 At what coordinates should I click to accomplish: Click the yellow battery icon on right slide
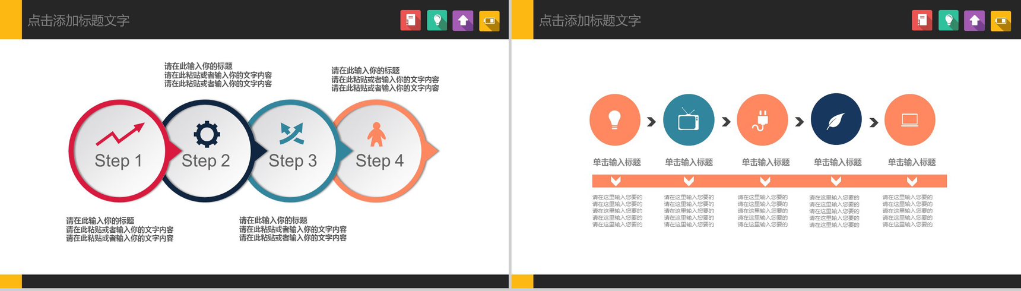tap(1001, 21)
